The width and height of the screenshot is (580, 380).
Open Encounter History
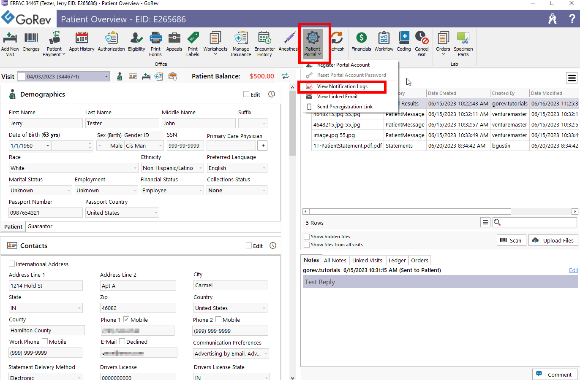tap(264, 44)
